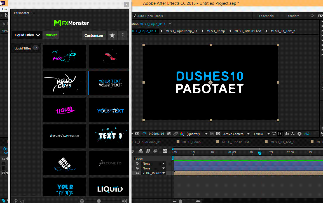This screenshot has height=203, width=323.
Task: Enable Motion Blur icon in timeline
Action: click(x=156, y=151)
